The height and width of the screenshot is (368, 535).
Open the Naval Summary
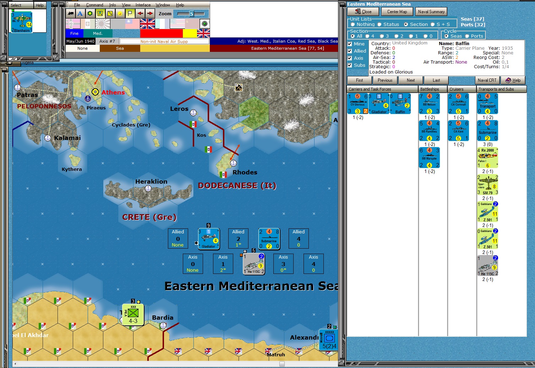click(431, 12)
